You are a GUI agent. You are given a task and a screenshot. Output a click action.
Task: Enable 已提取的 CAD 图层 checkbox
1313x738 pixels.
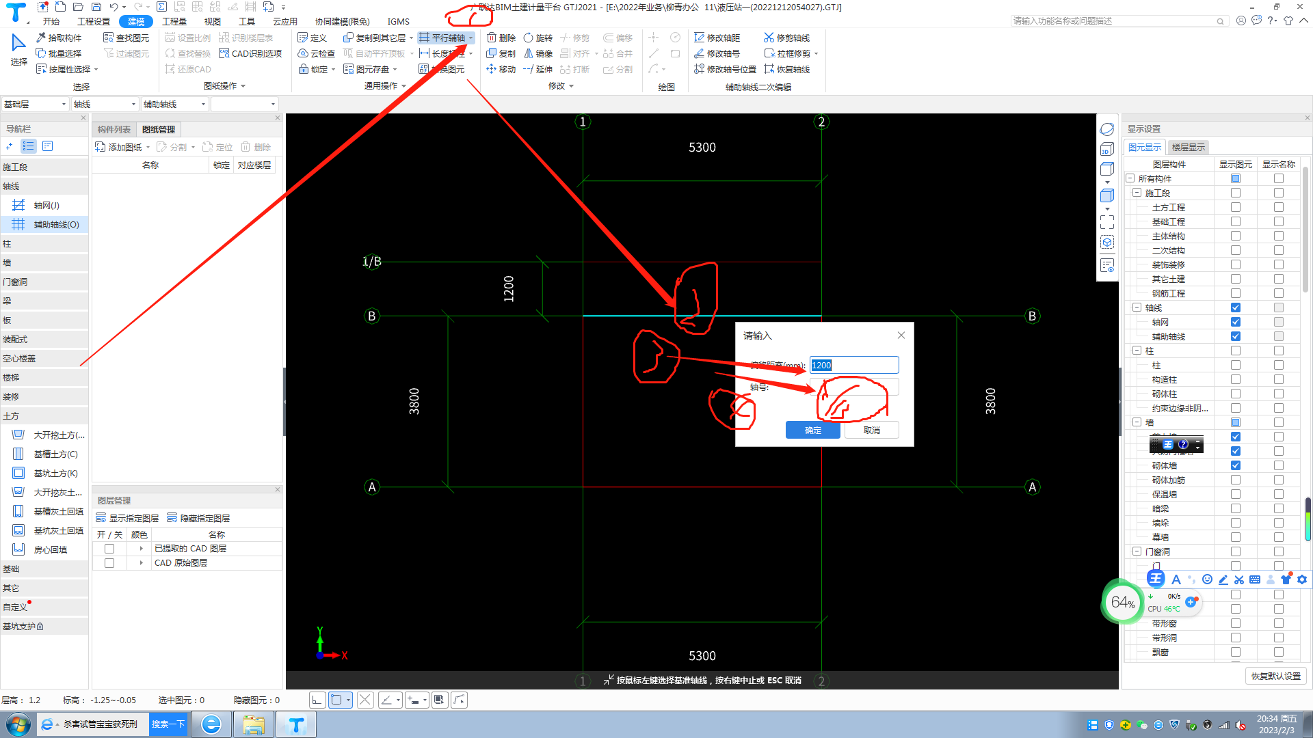(x=109, y=549)
